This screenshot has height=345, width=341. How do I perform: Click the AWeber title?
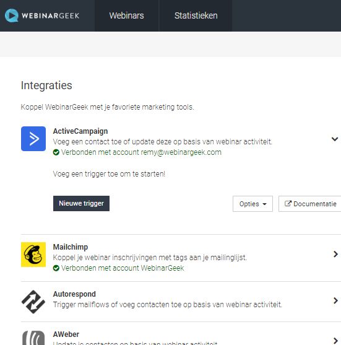(66, 334)
